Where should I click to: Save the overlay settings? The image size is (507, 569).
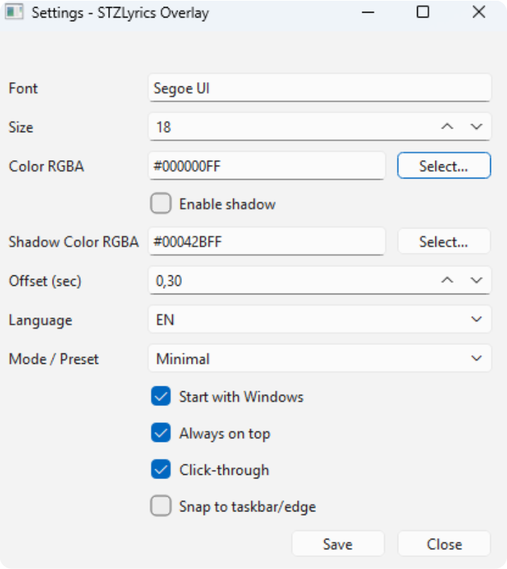pyautogui.click(x=338, y=544)
